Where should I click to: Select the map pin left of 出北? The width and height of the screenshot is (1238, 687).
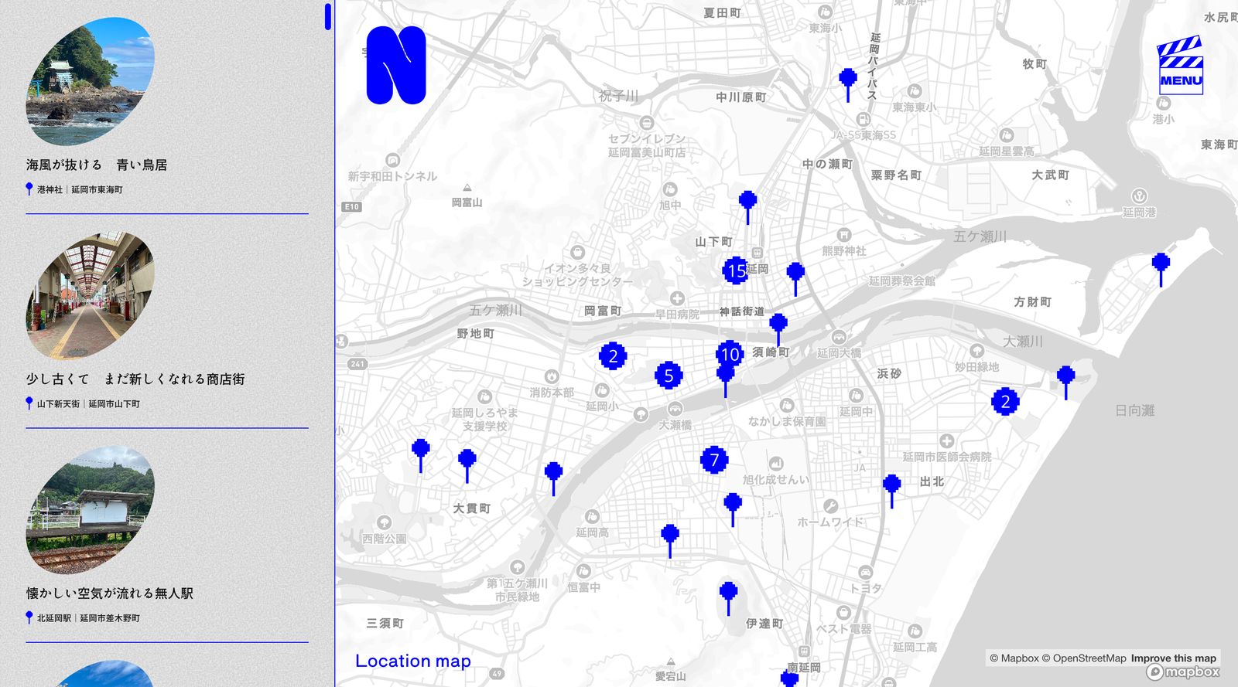click(892, 491)
